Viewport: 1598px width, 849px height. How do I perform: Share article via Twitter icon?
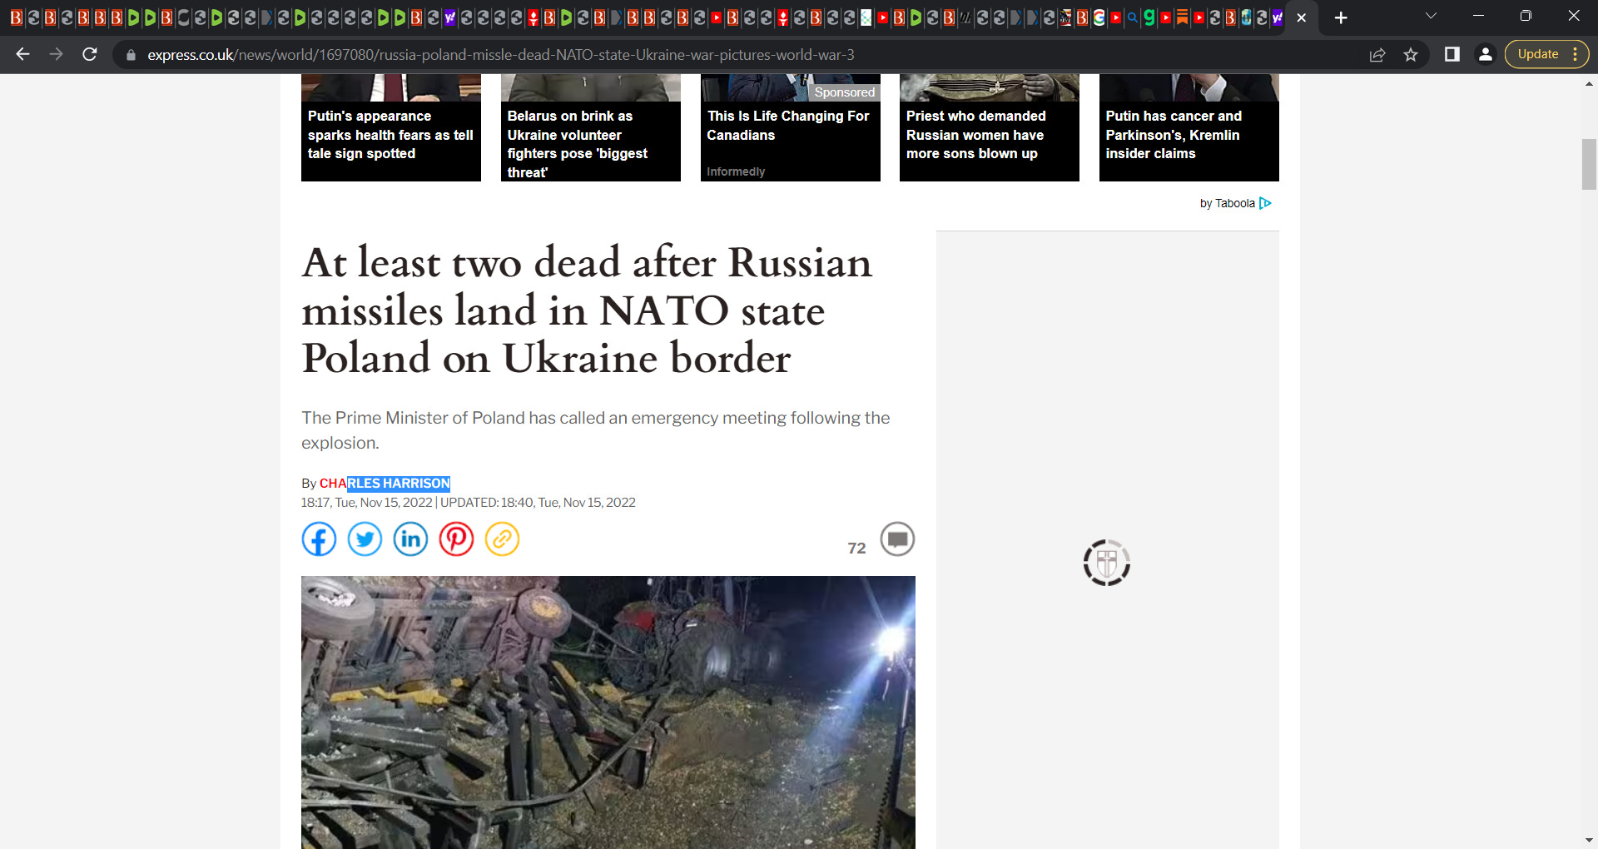365,539
